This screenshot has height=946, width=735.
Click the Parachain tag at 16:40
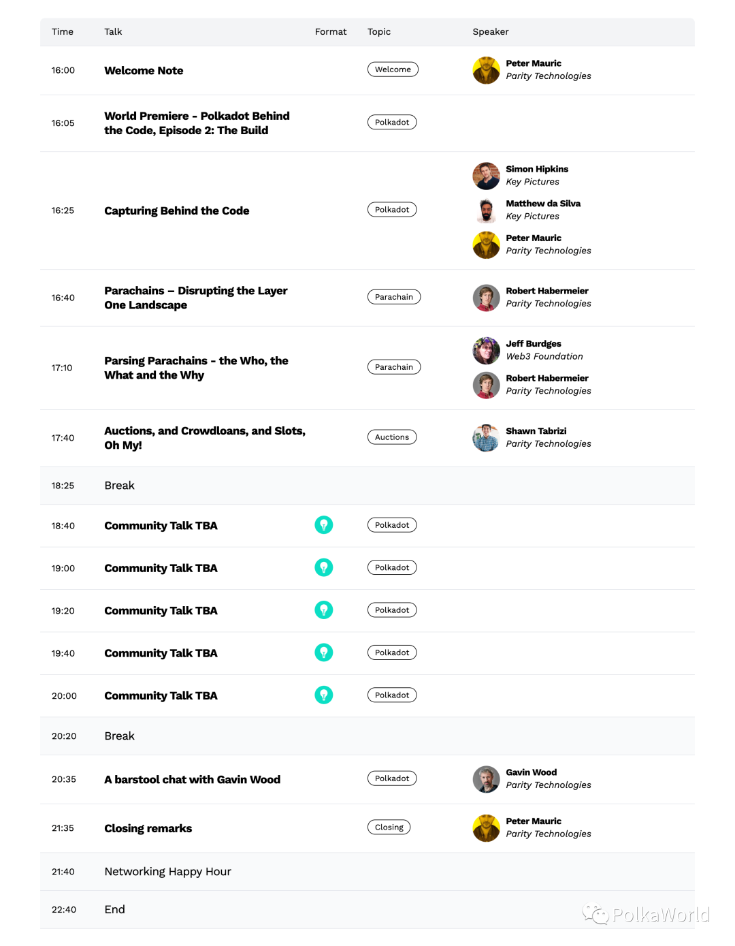(394, 297)
